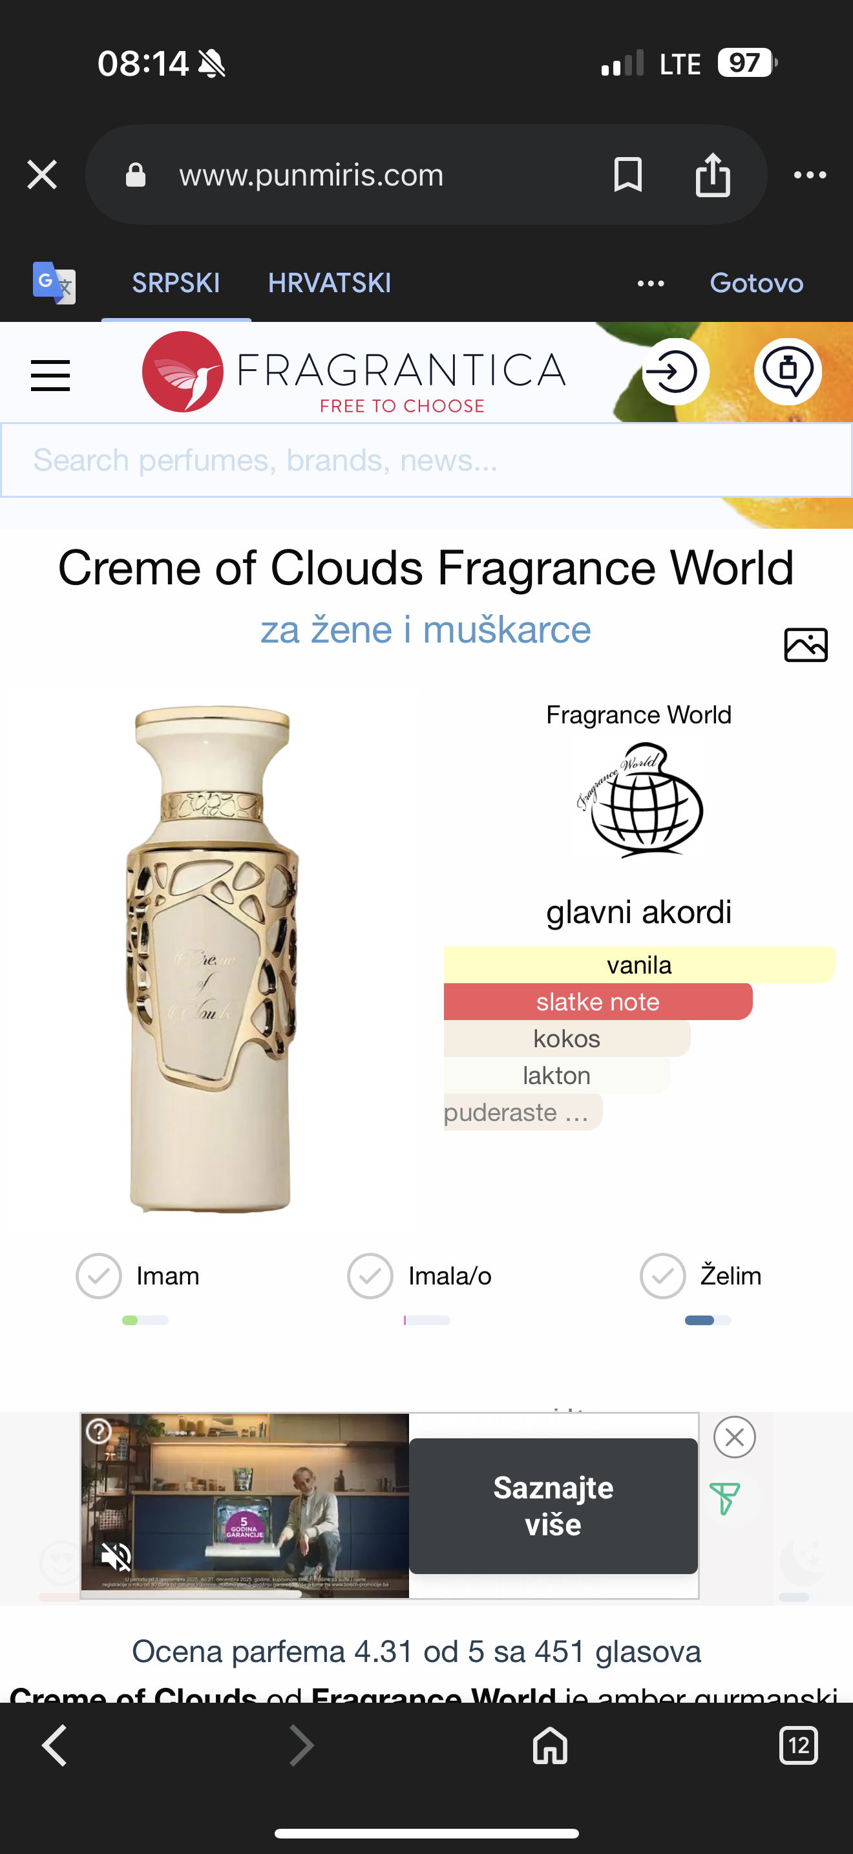
Task: Switch translation to HRVATSKI
Action: pyautogui.click(x=329, y=283)
